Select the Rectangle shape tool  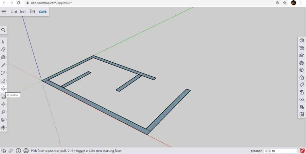(x=3, y=81)
